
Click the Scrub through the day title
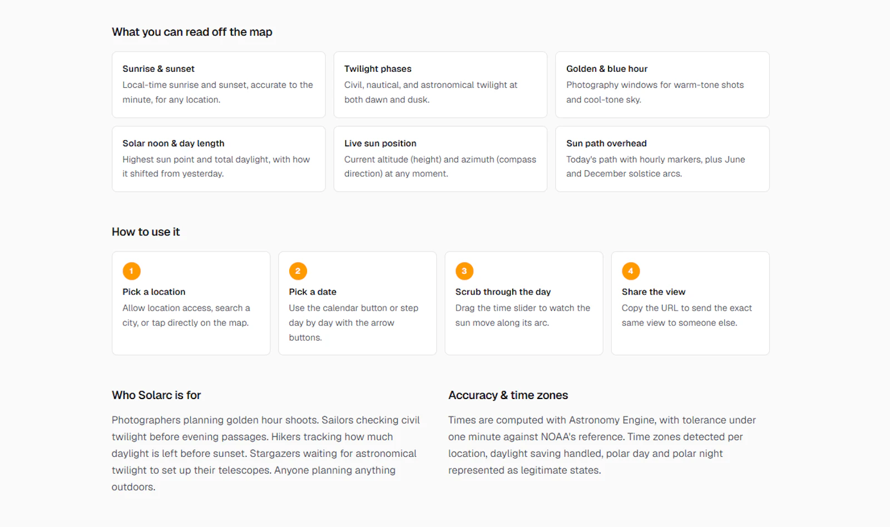pos(503,292)
